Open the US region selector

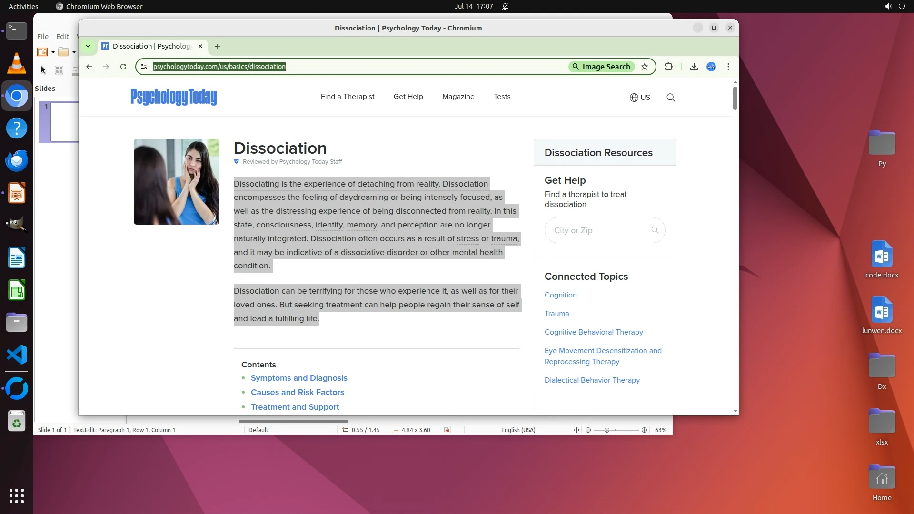639,98
